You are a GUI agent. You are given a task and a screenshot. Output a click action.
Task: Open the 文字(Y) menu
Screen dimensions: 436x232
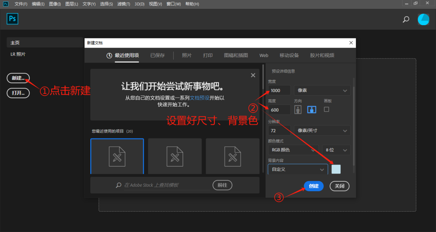89,4
